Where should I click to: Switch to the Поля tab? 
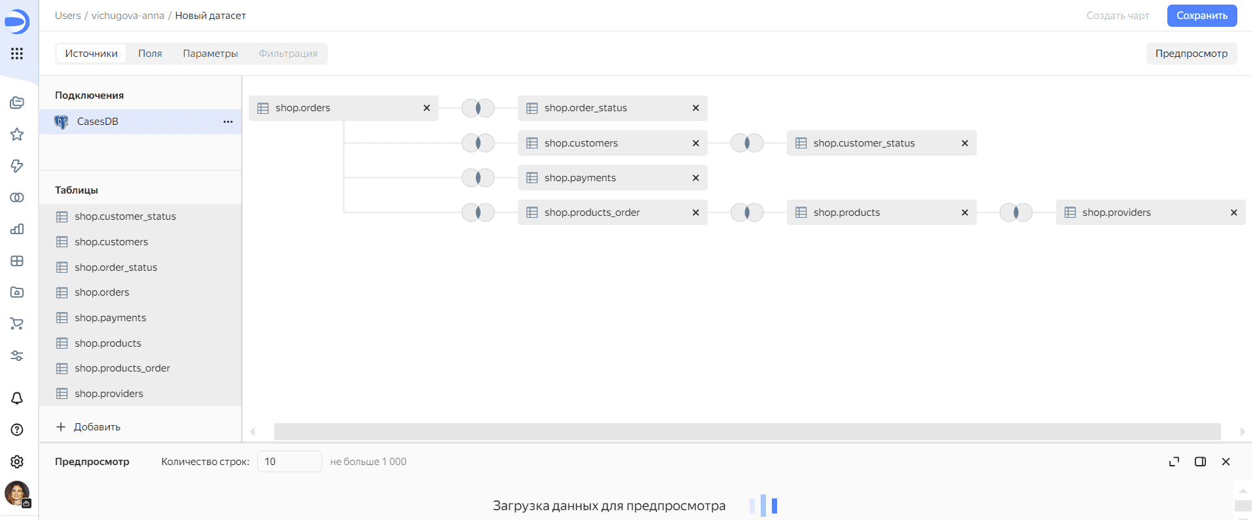pos(150,54)
